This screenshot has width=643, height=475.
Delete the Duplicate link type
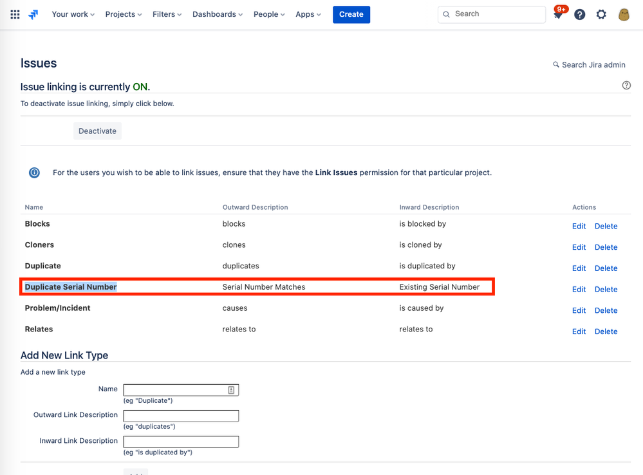click(606, 268)
